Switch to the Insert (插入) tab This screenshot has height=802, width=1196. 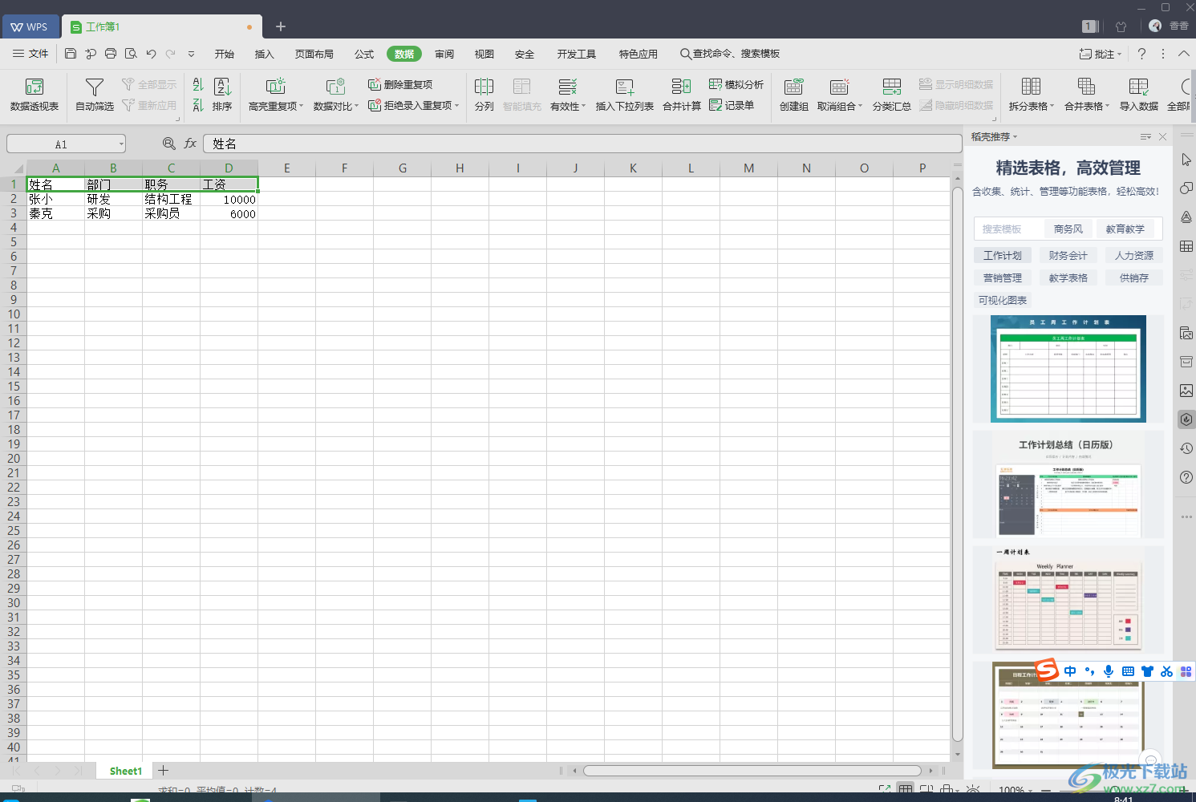click(265, 54)
